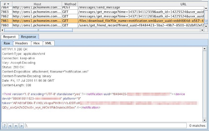Select history row 7862
The width and height of the screenshot is (209, 131).
tap(102, 16)
